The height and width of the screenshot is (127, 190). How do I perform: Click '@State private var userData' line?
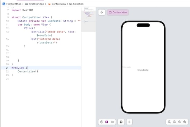click(x=49, y=21)
